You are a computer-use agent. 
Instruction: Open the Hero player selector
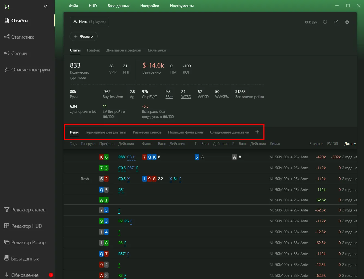(89, 22)
